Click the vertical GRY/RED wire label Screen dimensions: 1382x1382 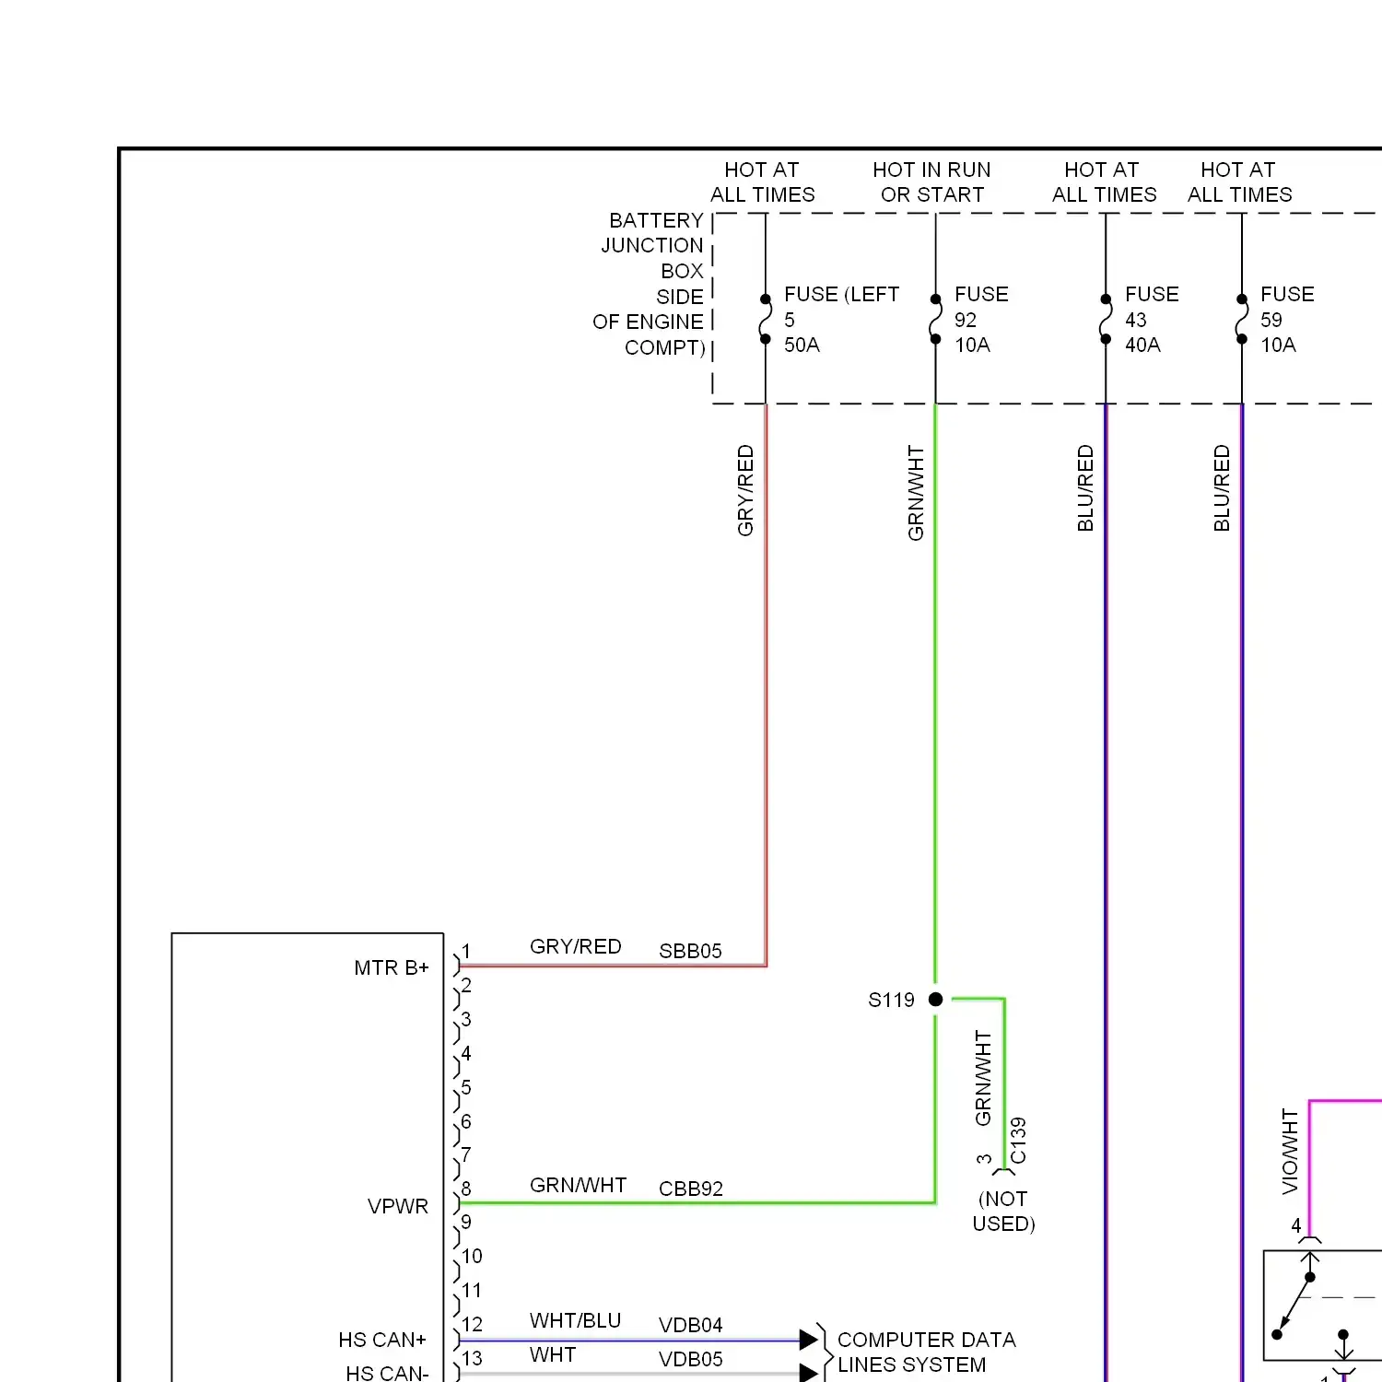click(745, 490)
